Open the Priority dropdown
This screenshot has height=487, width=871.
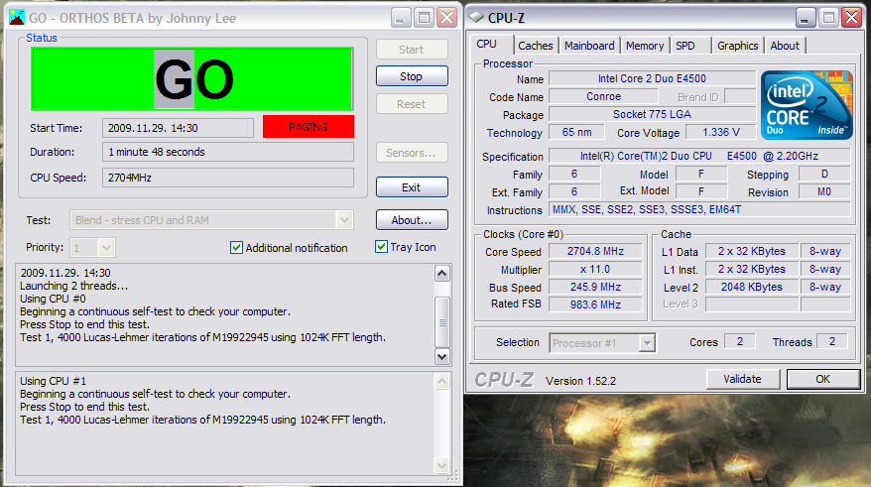(x=106, y=247)
